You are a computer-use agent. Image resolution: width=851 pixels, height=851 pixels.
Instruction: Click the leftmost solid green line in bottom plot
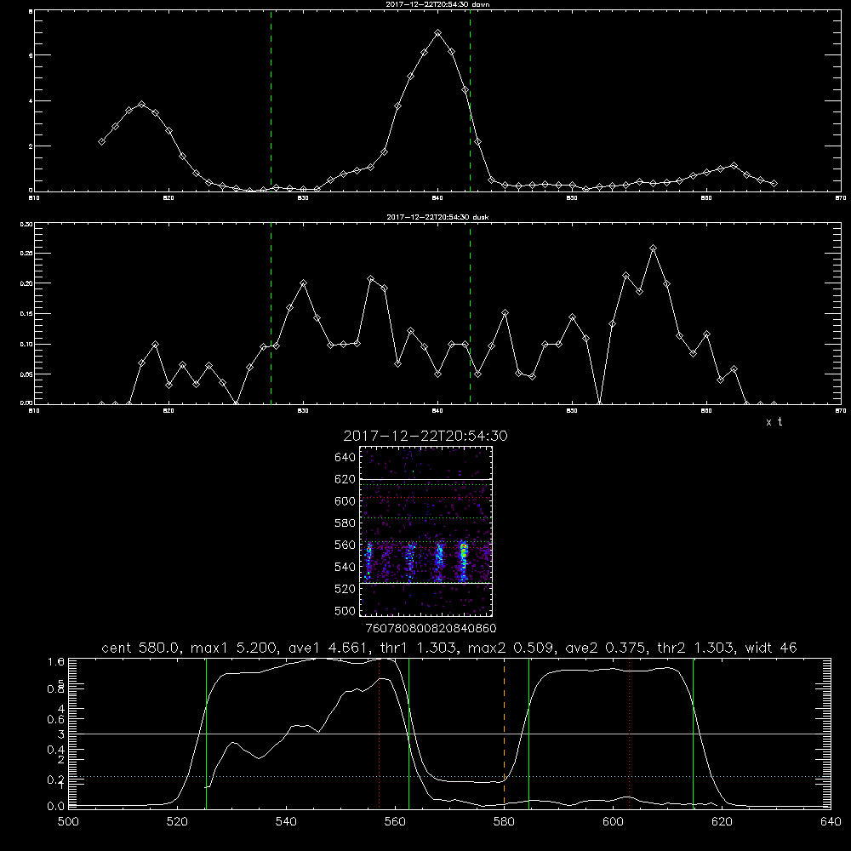(206, 733)
